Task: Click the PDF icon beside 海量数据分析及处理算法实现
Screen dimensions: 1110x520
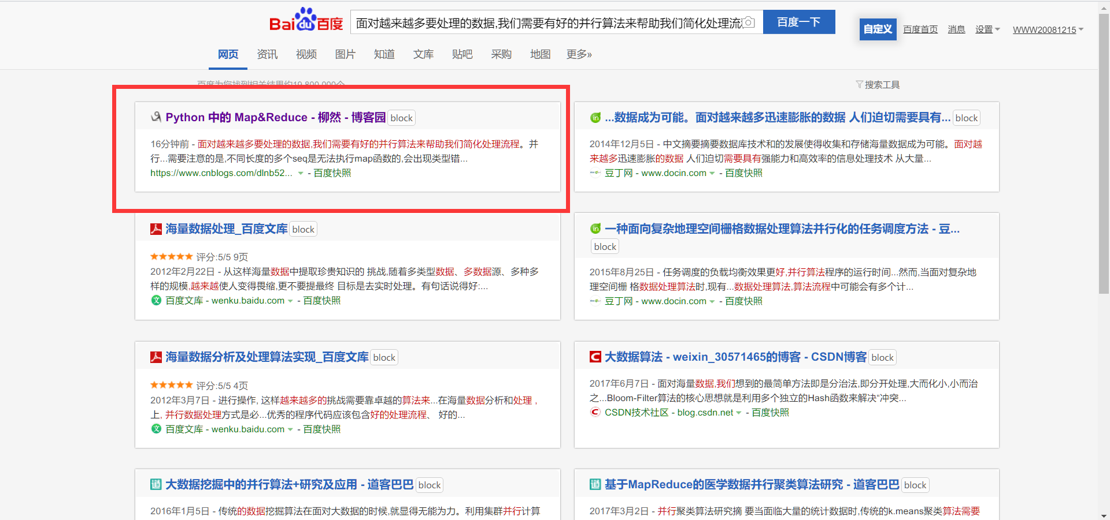Action: point(156,357)
